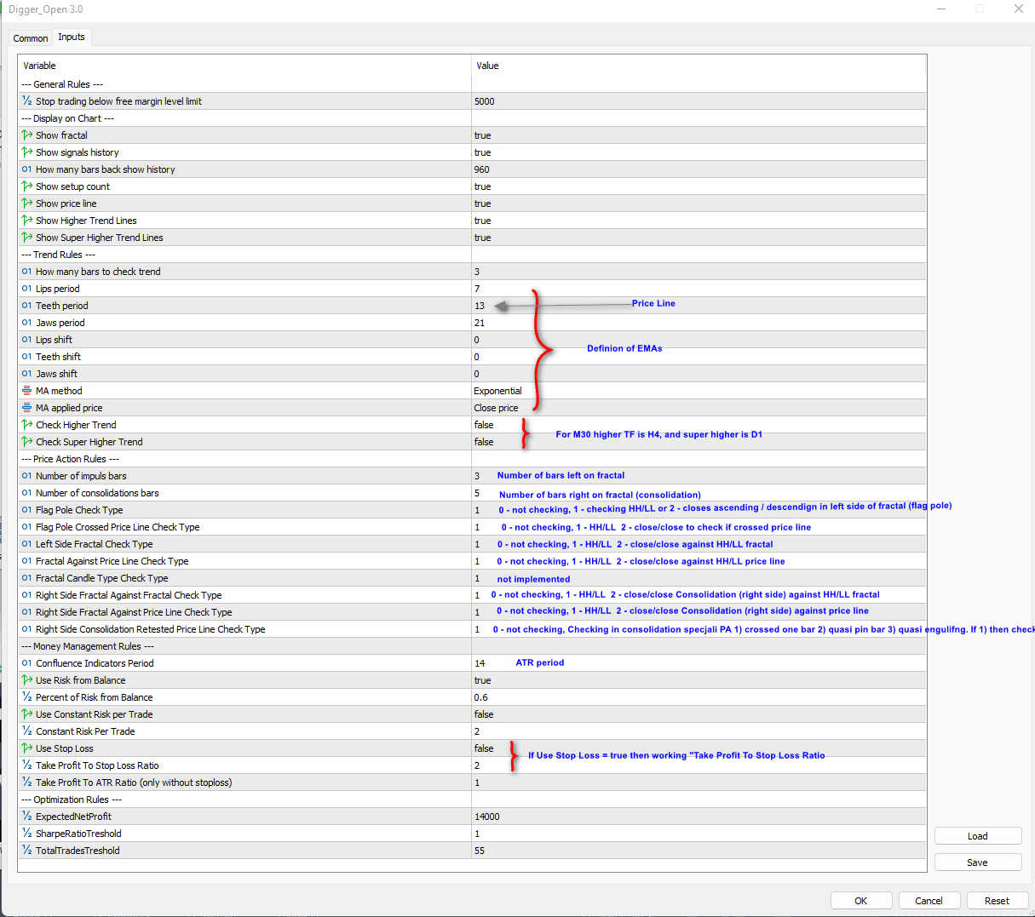Select the Left Side Fractal Check Type row
1035x917 pixels.
tap(472, 544)
